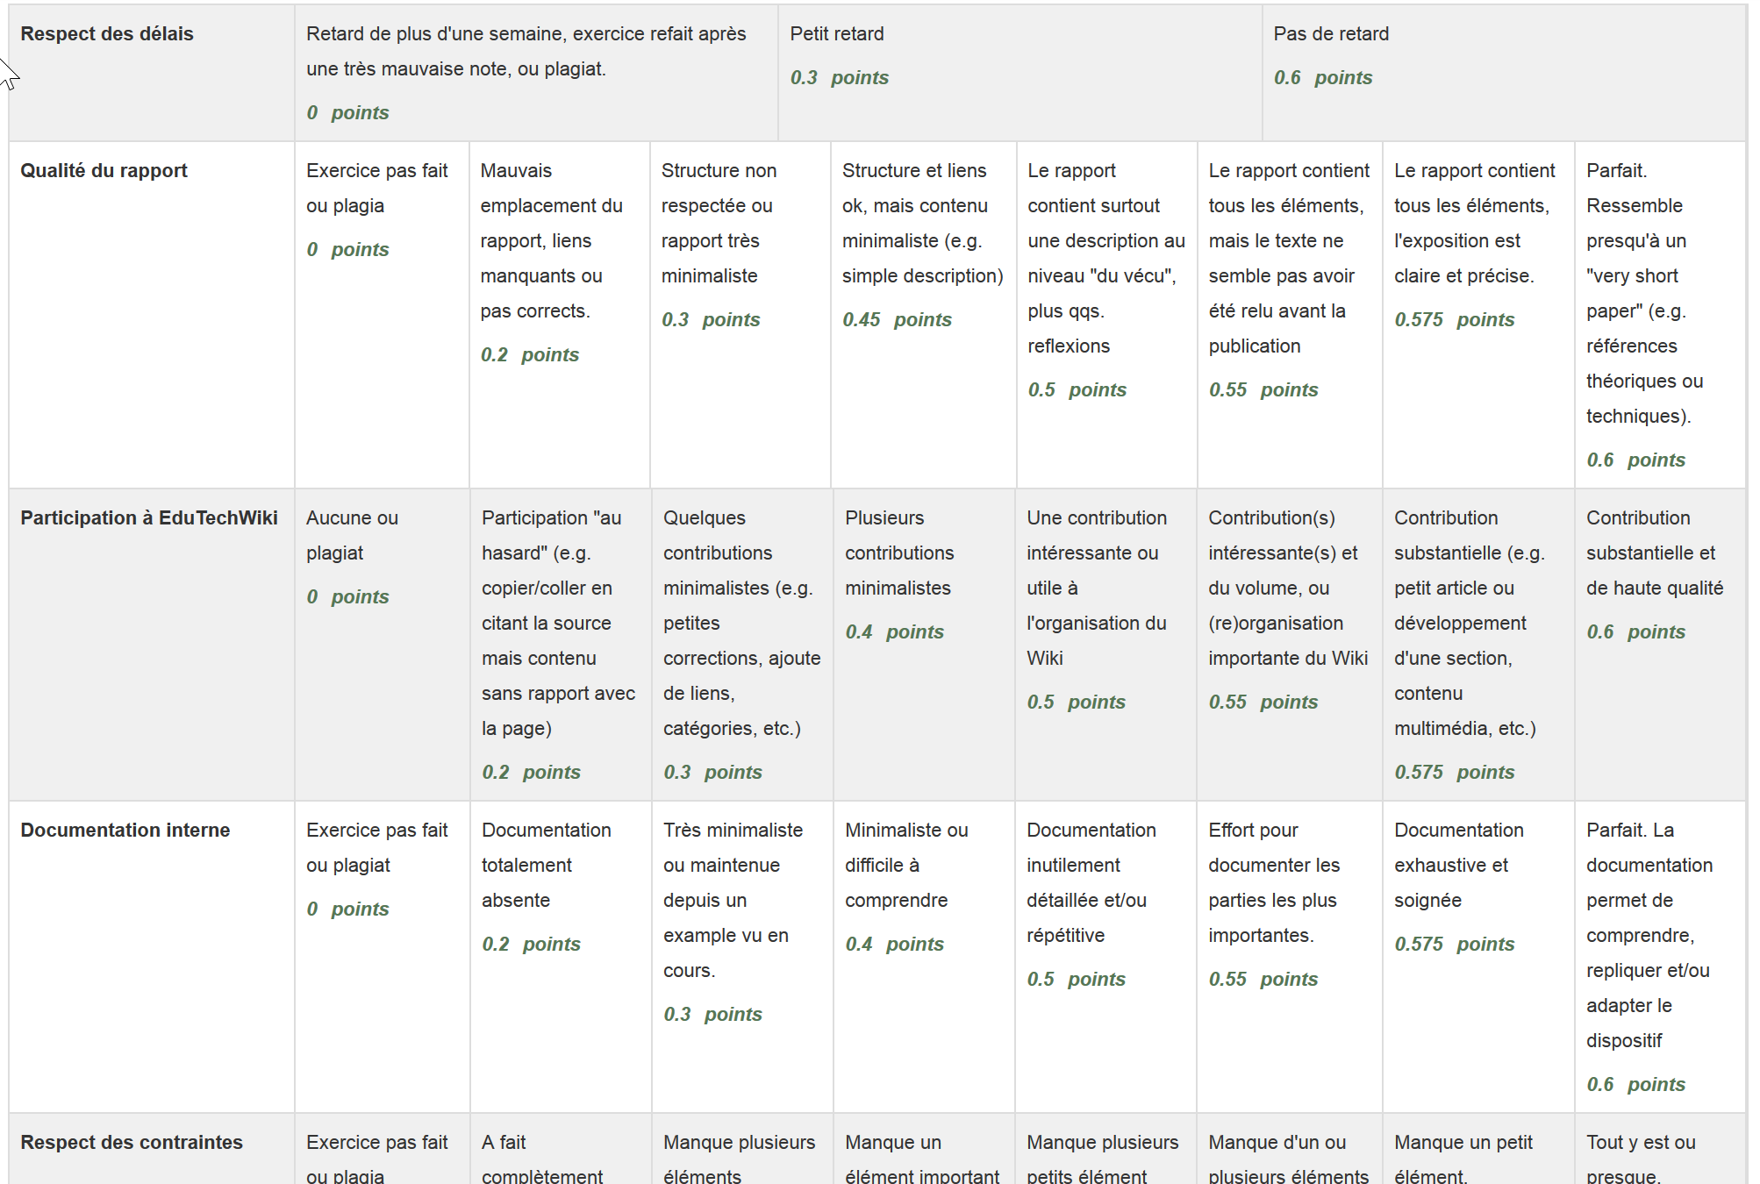The width and height of the screenshot is (1760, 1184).
Task: Click the 'Qualité du rapport' criterion header
Action: click(x=104, y=170)
